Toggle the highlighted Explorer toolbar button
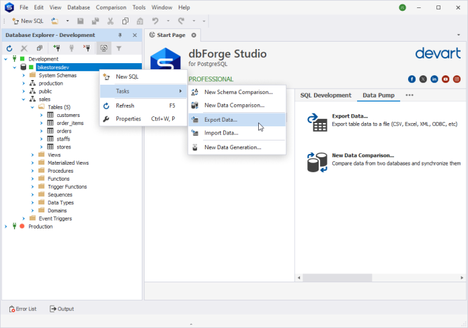 [x=104, y=48]
